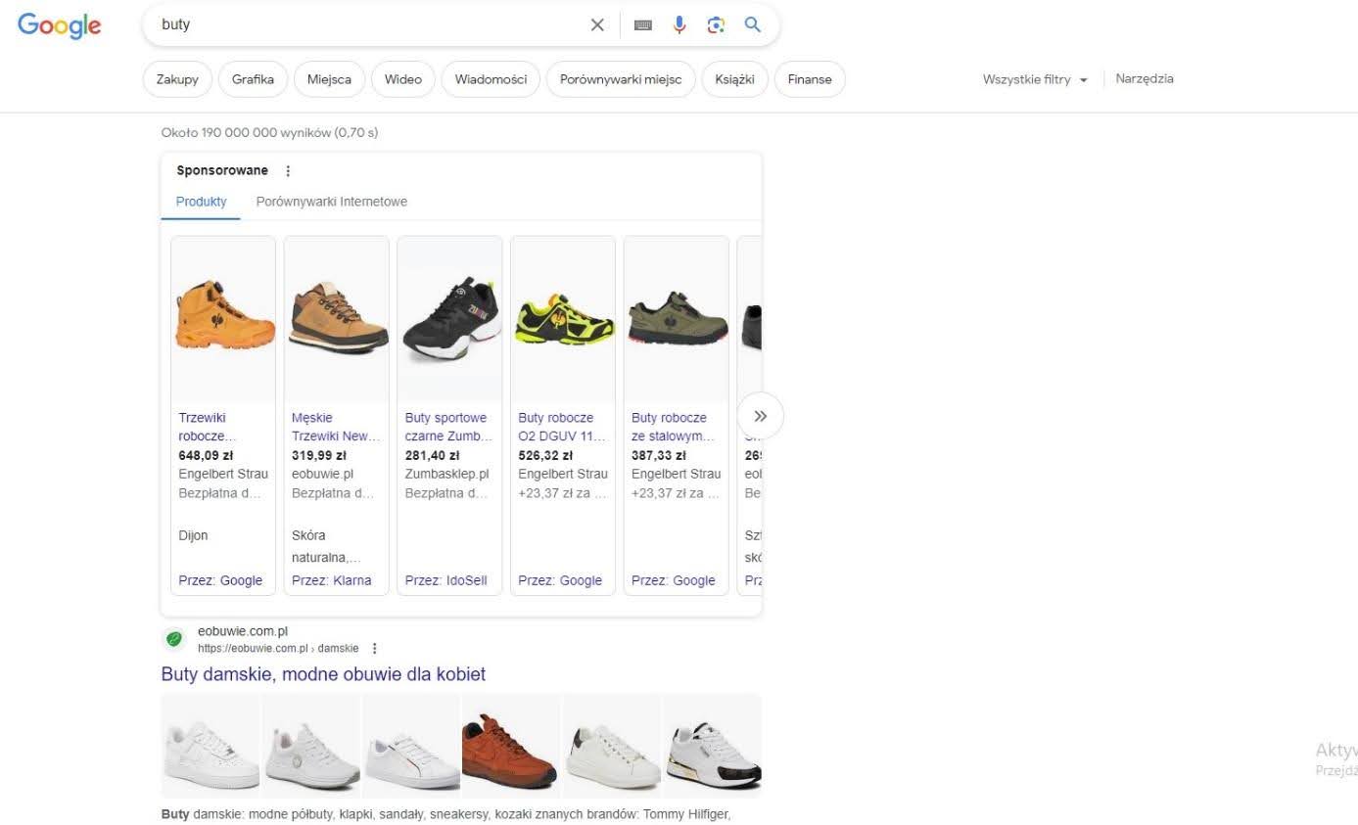Click Zumbasklep.pl seller name
This screenshot has width=1358, height=825.
coord(447,474)
